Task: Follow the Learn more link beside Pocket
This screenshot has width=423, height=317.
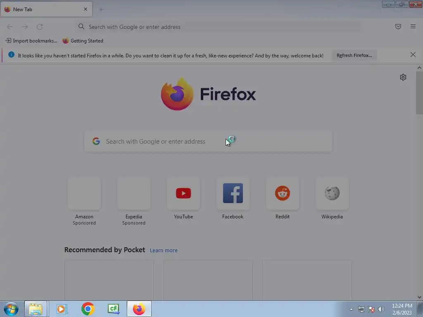Action: point(164,251)
